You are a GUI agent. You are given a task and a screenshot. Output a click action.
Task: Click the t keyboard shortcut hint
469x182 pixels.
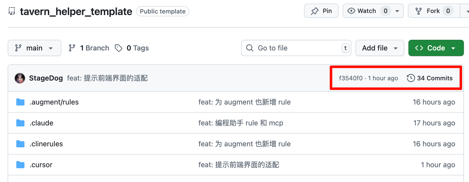pos(345,48)
